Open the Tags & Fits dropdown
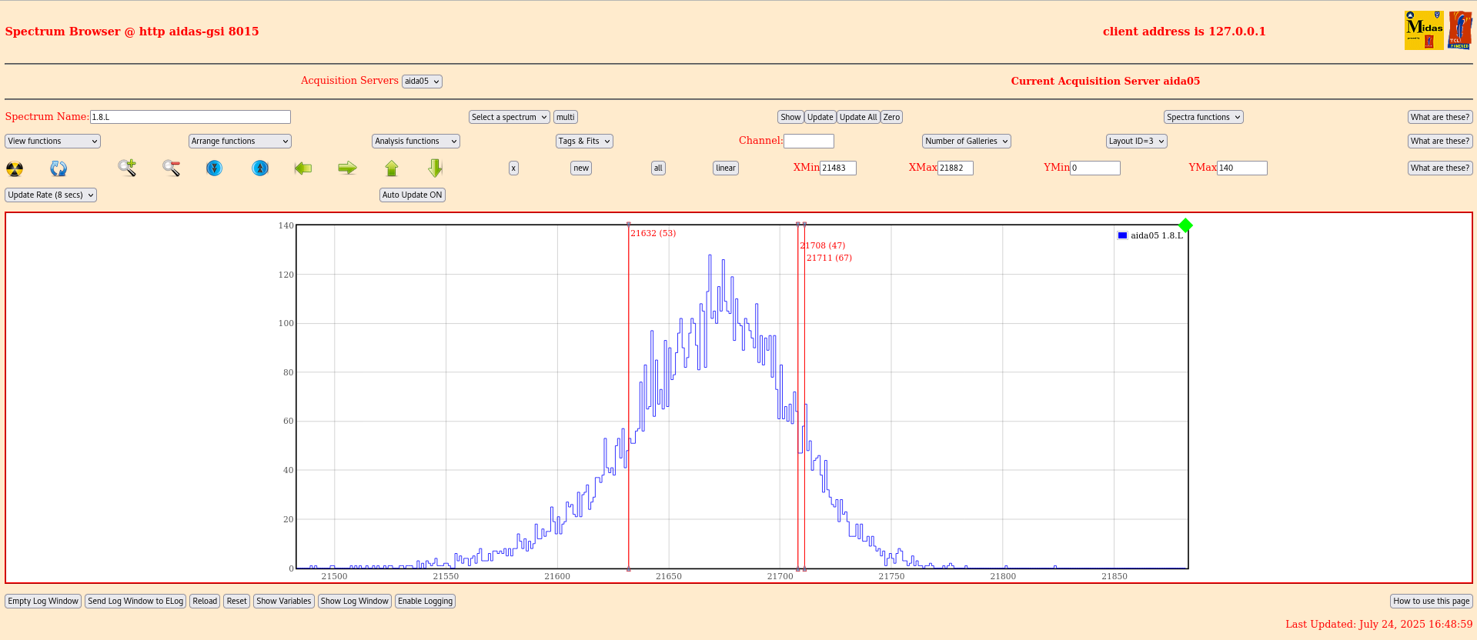Screen dimensions: 1477x640 (x=584, y=142)
